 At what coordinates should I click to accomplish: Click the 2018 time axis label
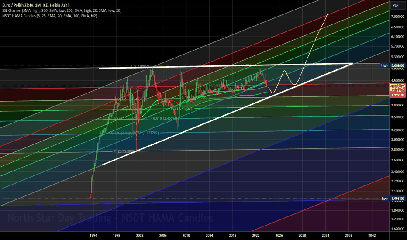(x=233, y=235)
